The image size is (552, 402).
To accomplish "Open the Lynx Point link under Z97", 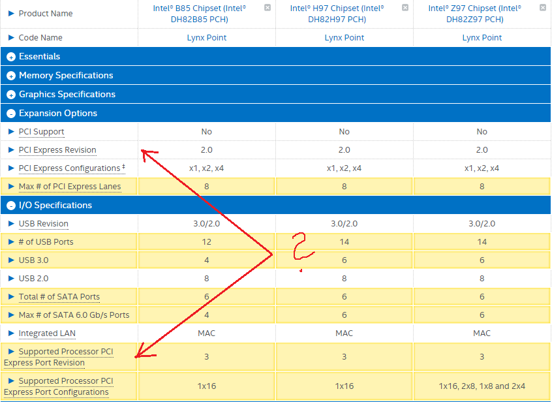I will pos(482,38).
